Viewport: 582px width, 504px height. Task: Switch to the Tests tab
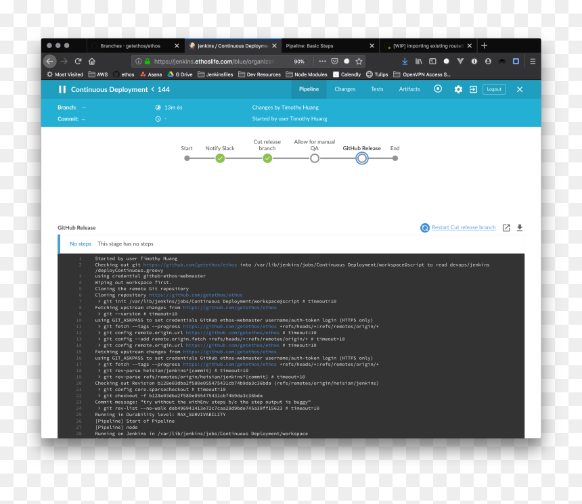pyautogui.click(x=377, y=89)
